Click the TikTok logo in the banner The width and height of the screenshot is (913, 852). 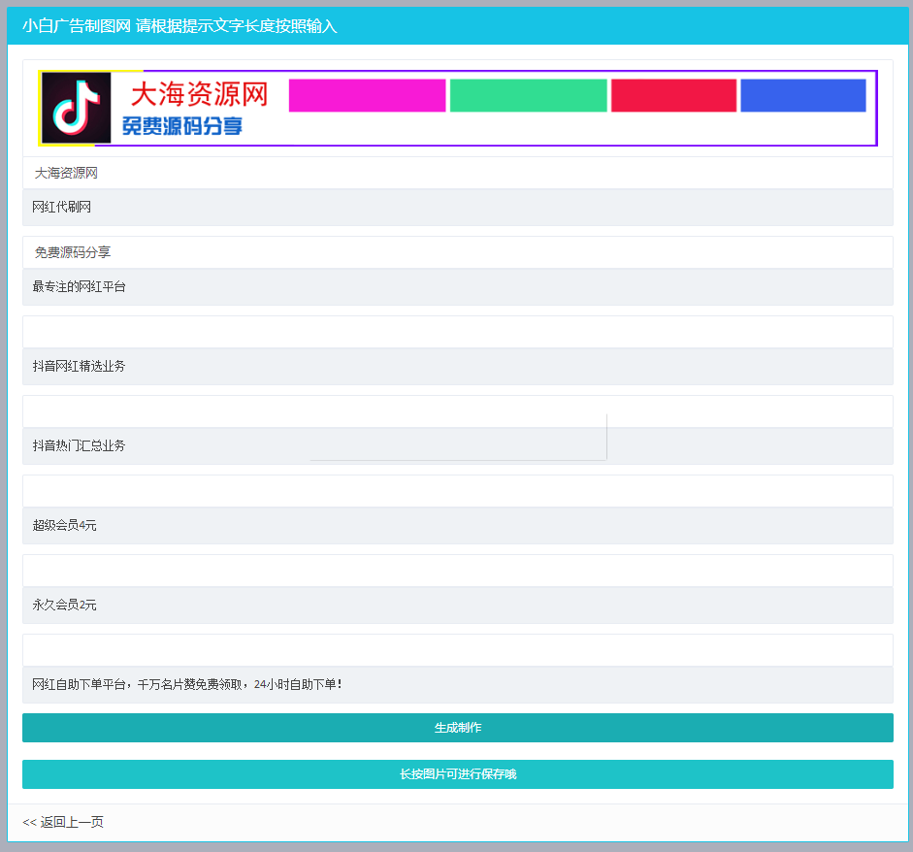point(77,108)
